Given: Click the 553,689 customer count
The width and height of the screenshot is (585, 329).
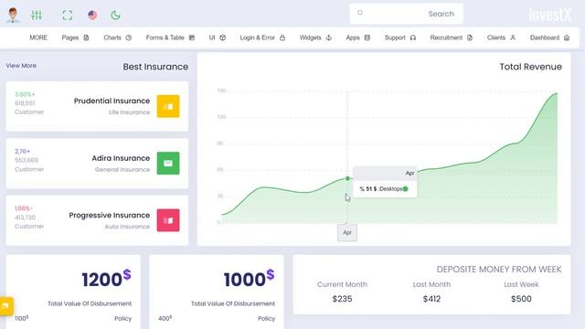Looking at the screenshot, I should [x=27, y=161].
